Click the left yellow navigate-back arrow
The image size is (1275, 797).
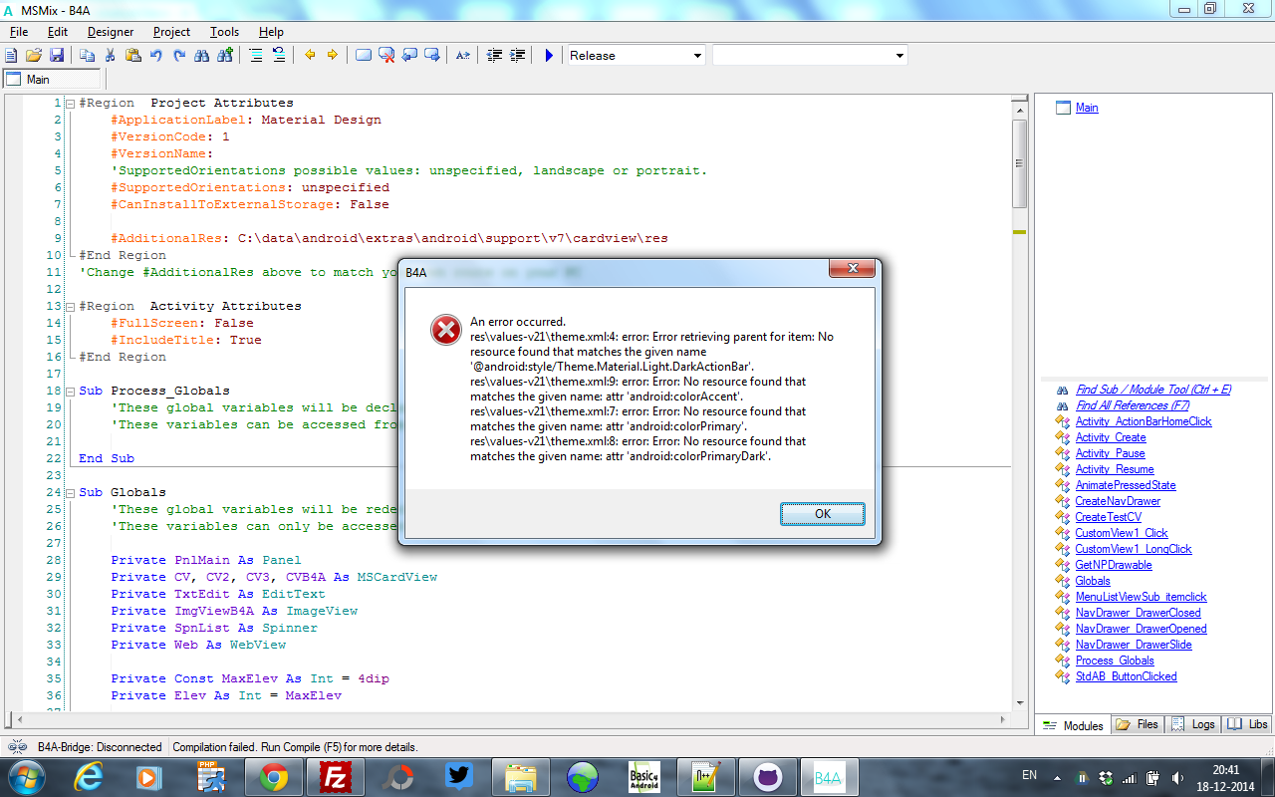click(x=310, y=56)
